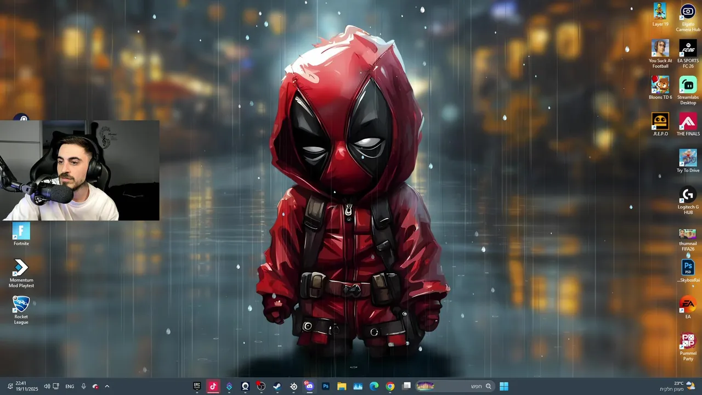The image size is (702, 395).
Task: Expand the hidden system tray icons
Action: tap(107, 386)
